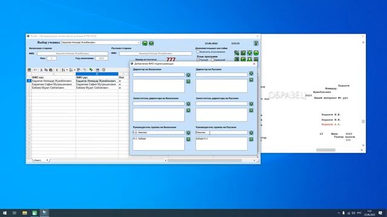Click green square icon beside Заместитель директора на Казахском list

point(188,110)
